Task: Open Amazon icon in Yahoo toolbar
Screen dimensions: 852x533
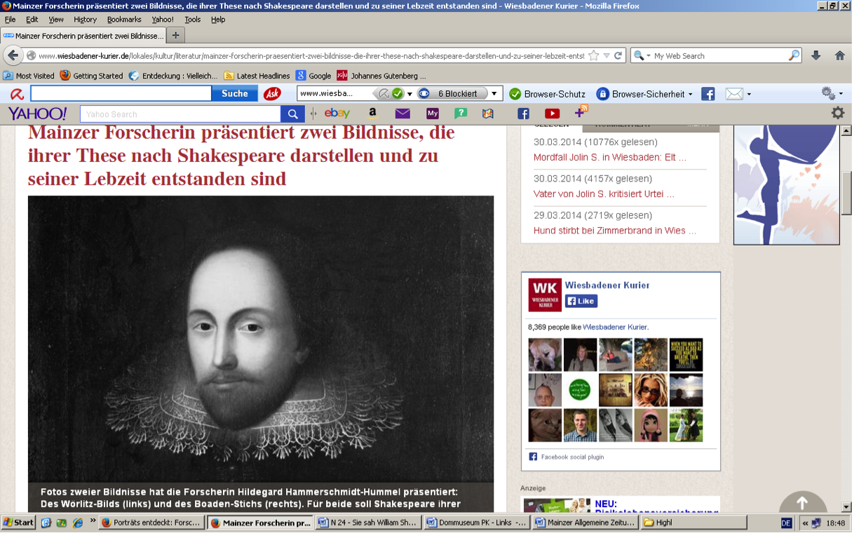Action: coord(372,113)
